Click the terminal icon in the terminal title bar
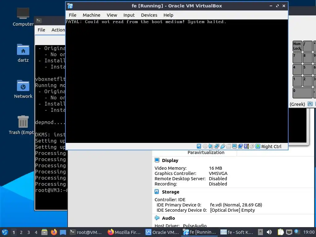 pyautogui.click(x=39, y=20)
